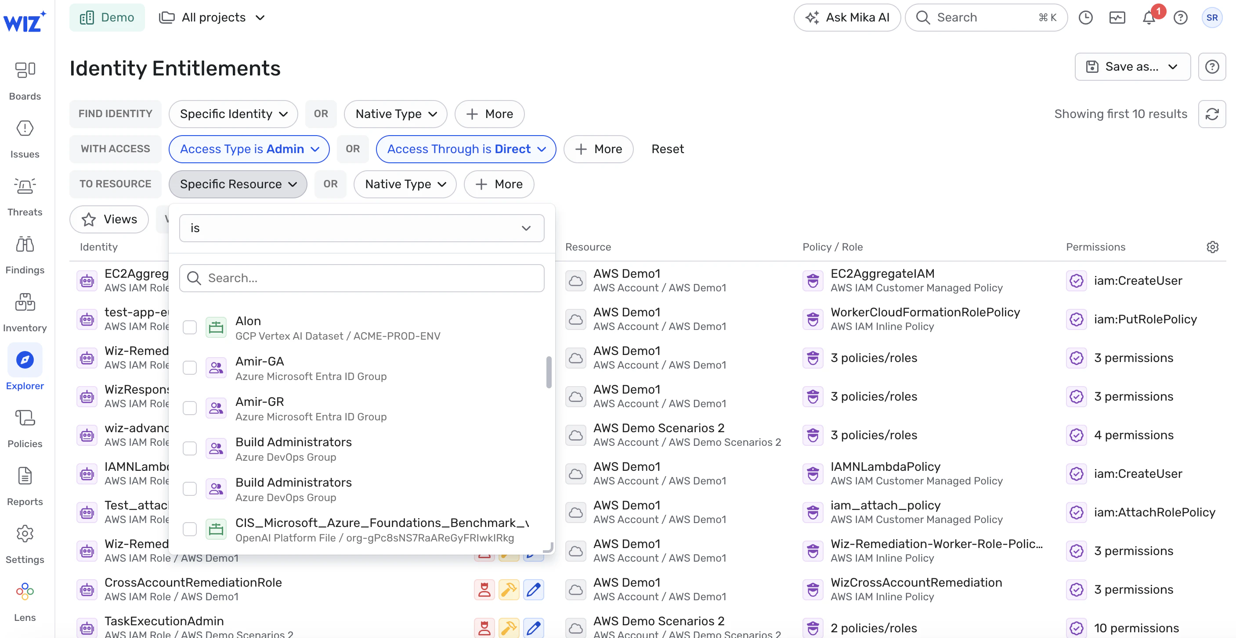The image size is (1236, 638).
Task: Open the SR user avatar menu
Action: tap(1212, 18)
